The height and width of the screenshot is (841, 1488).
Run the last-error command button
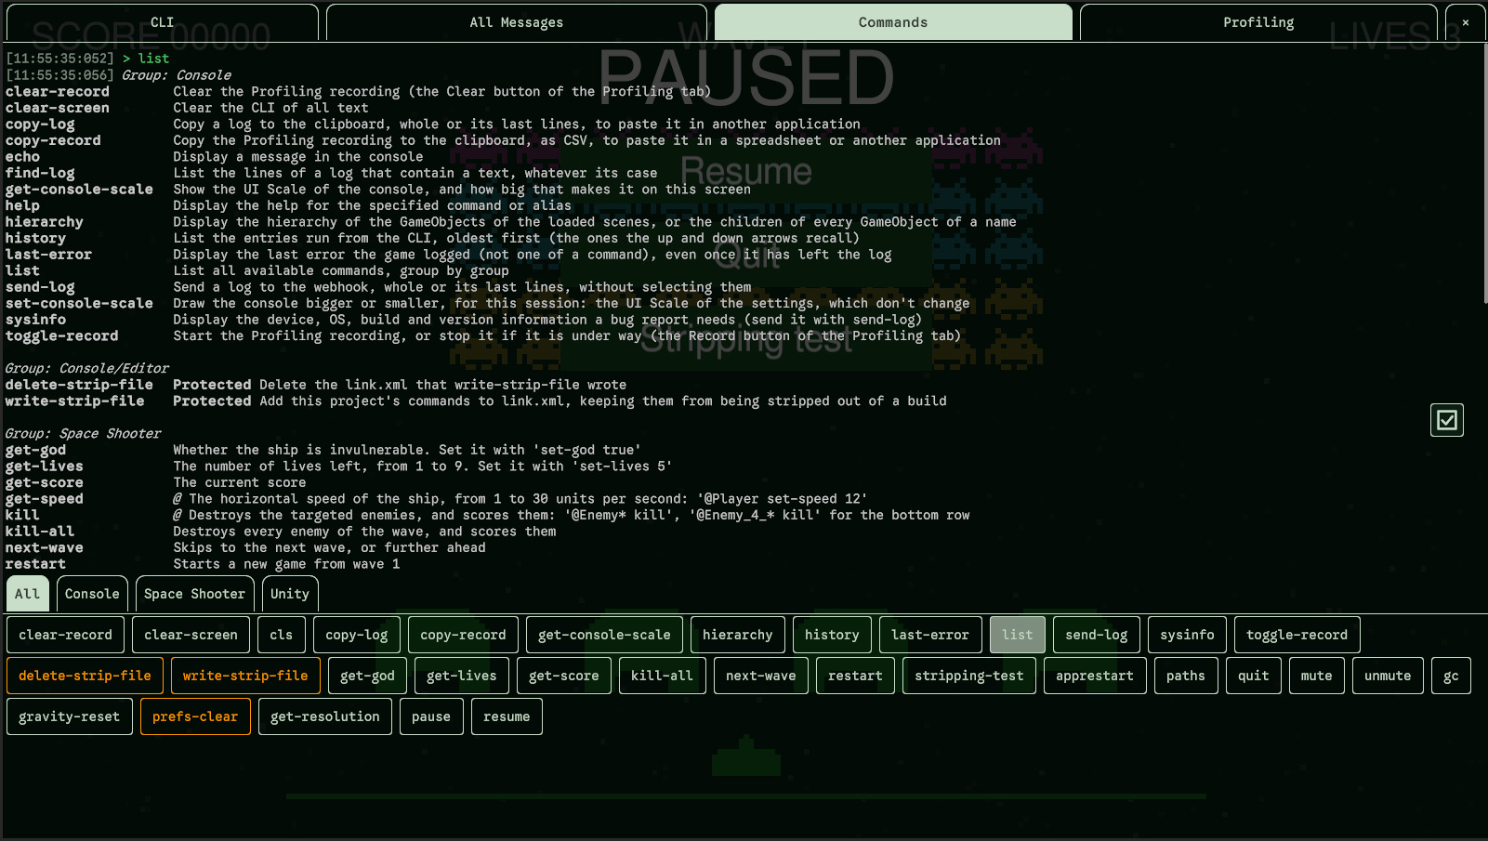[x=930, y=635]
